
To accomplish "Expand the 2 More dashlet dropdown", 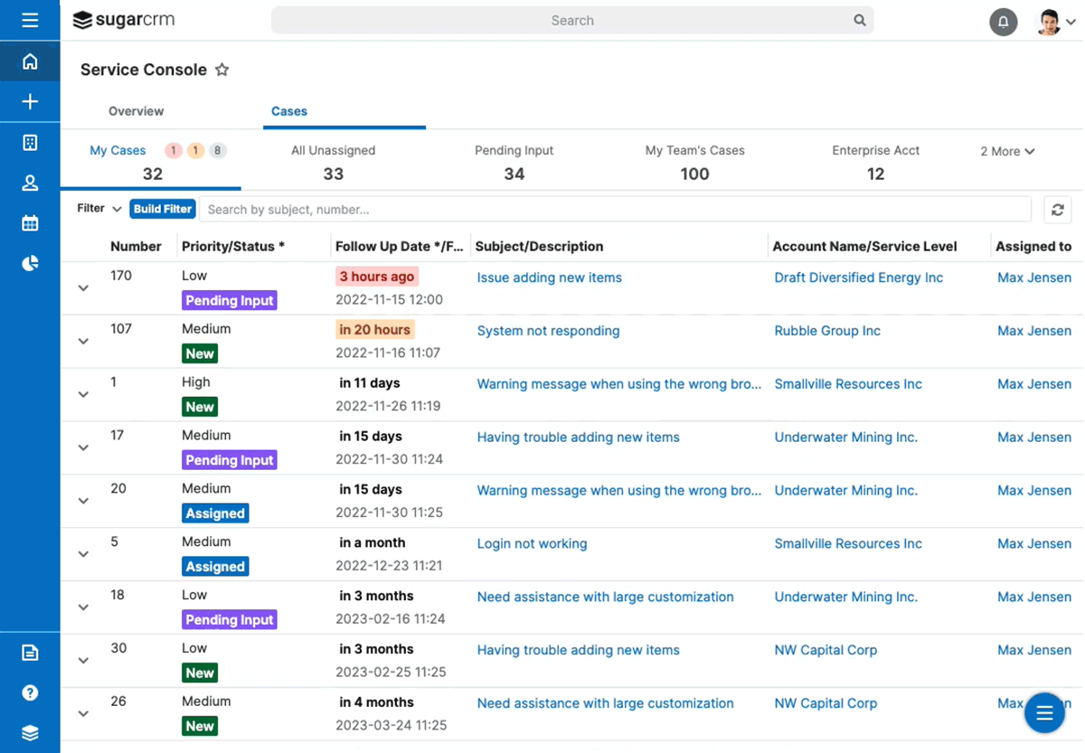I will pos(1006,151).
